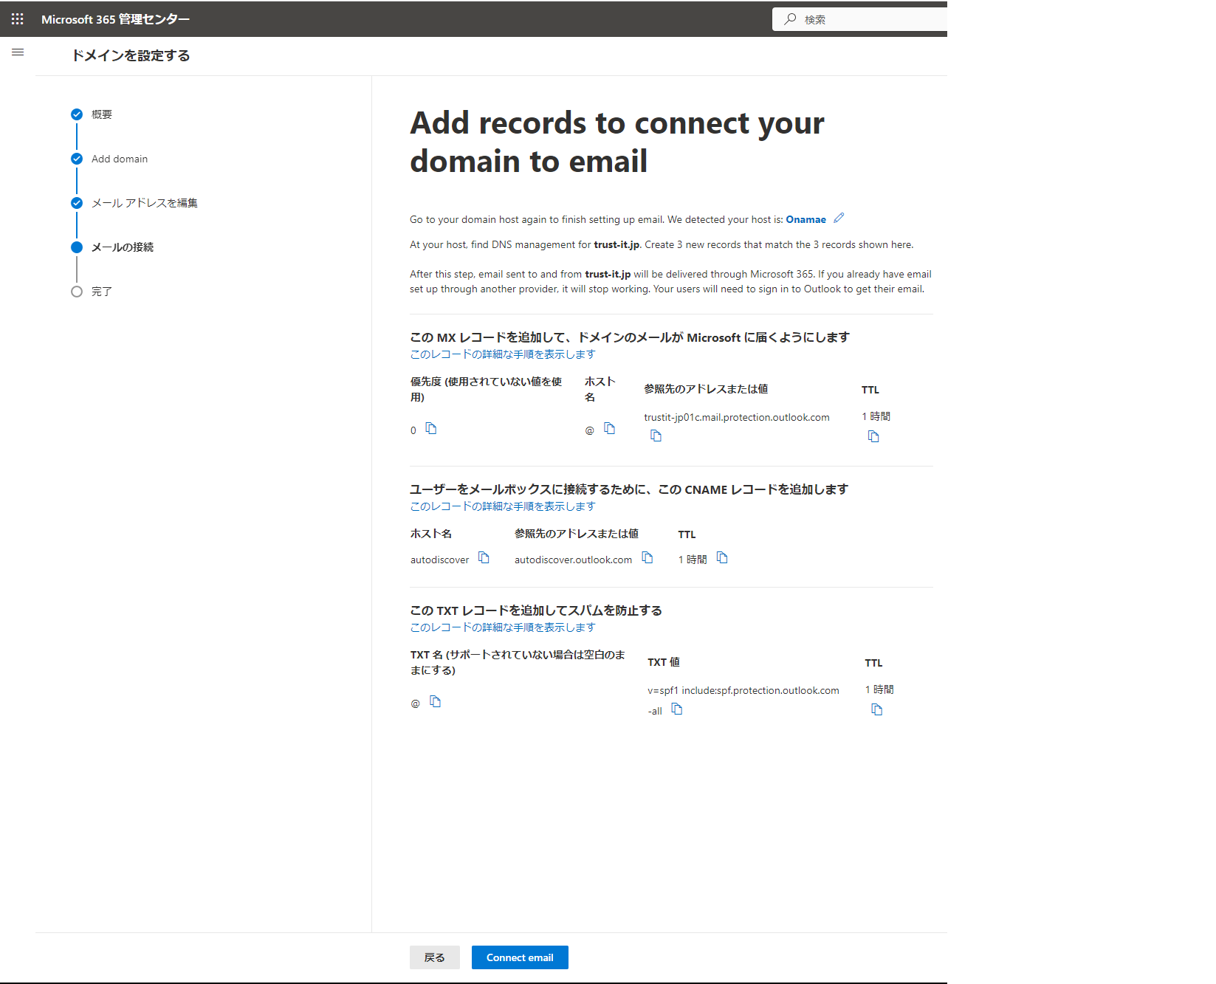The image size is (1216, 984).
Task: Copy autodiscover.outlook.com value
Action: point(647,558)
